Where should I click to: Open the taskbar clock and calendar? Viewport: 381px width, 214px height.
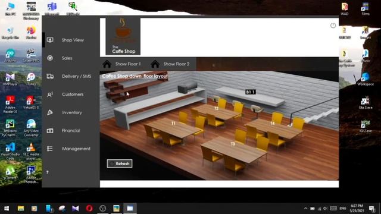click(357, 209)
